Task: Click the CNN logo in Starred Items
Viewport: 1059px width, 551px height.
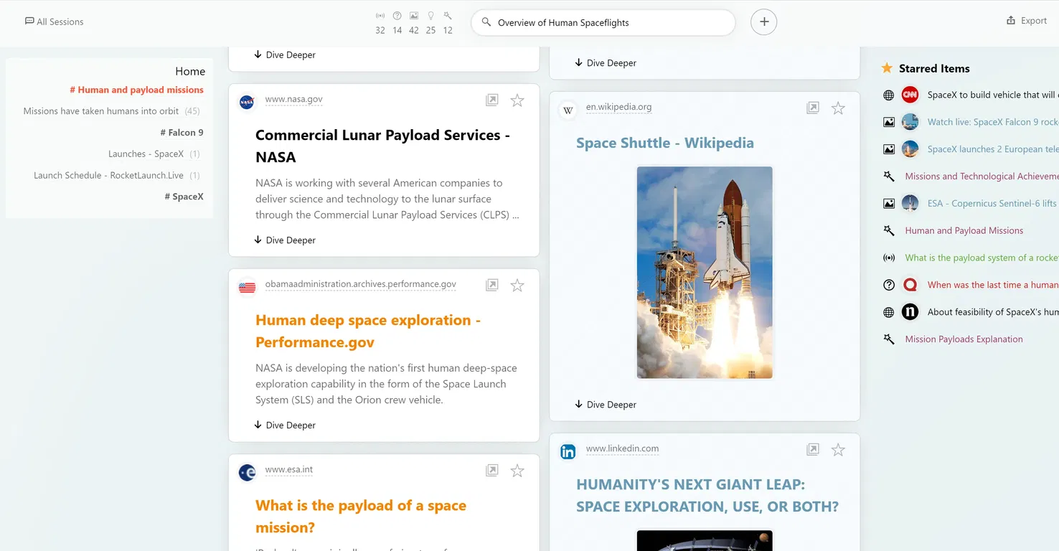Action: click(910, 95)
